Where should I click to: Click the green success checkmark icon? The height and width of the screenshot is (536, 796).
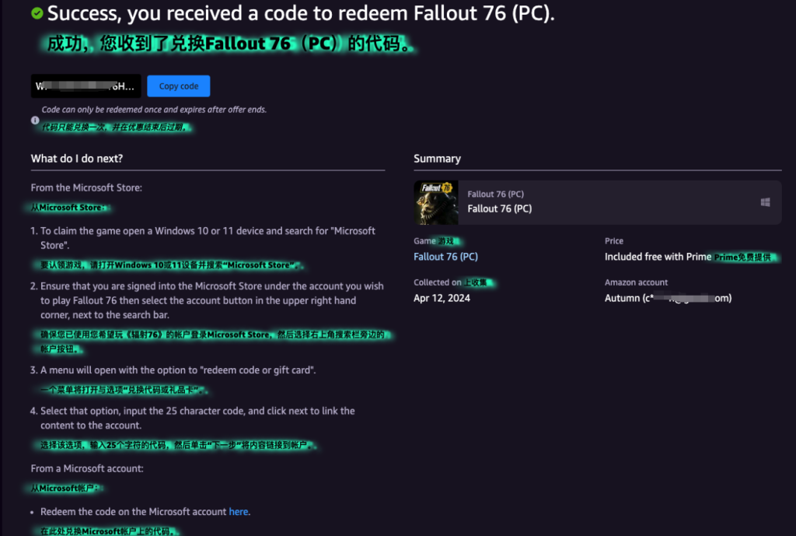37,13
